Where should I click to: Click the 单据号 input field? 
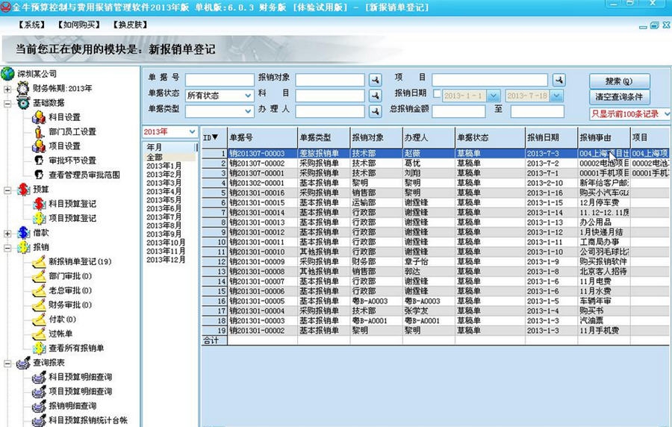pyautogui.click(x=219, y=80)
